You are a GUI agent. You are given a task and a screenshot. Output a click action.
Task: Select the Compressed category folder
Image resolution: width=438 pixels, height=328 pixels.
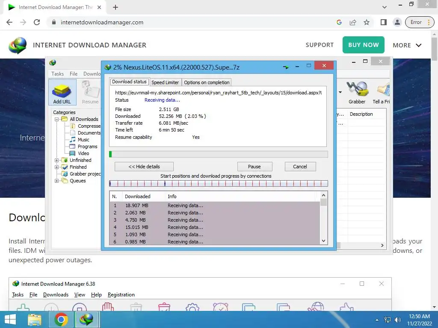coord(85,126)
